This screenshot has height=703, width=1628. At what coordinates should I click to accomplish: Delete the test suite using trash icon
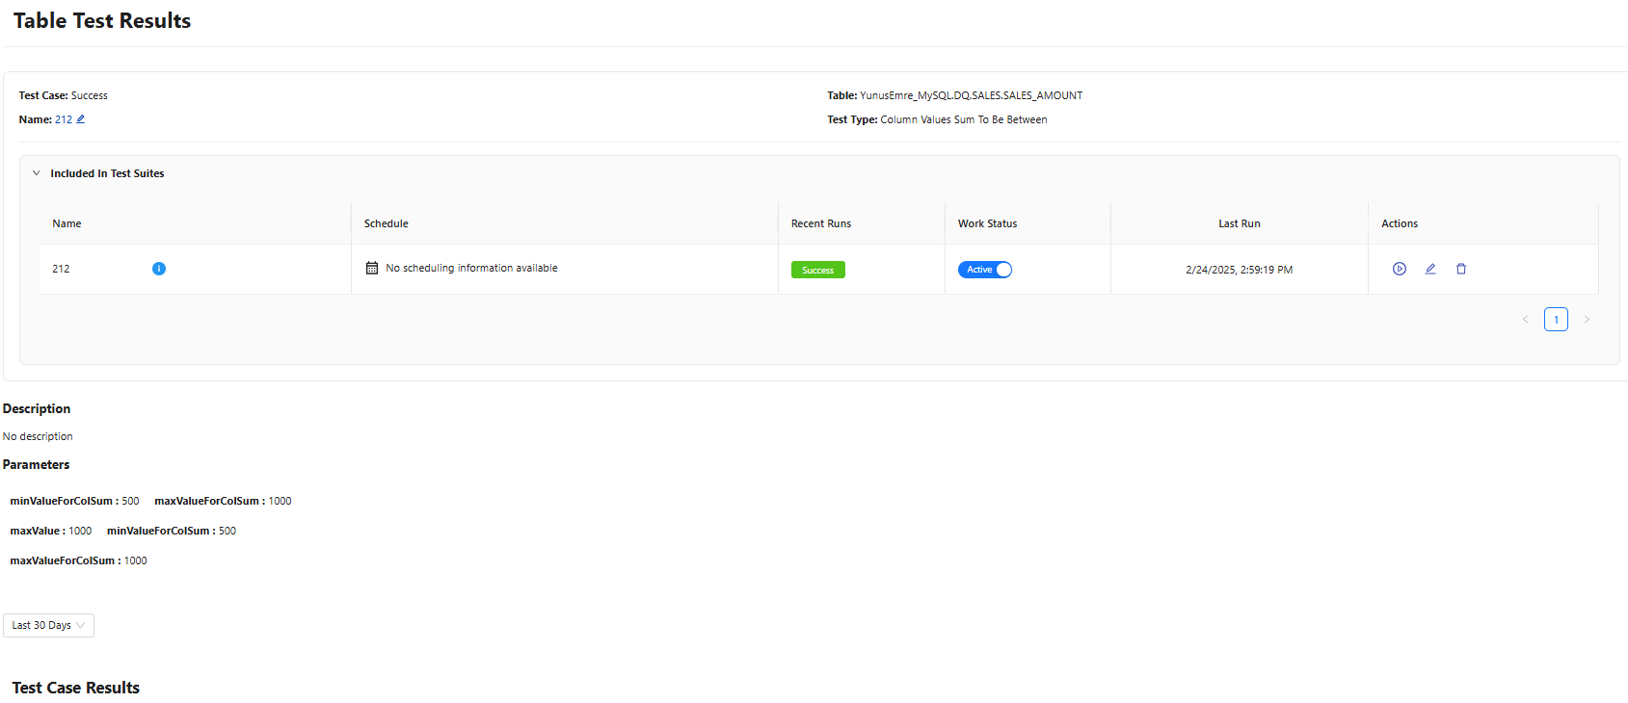[x=1461, y=269]
